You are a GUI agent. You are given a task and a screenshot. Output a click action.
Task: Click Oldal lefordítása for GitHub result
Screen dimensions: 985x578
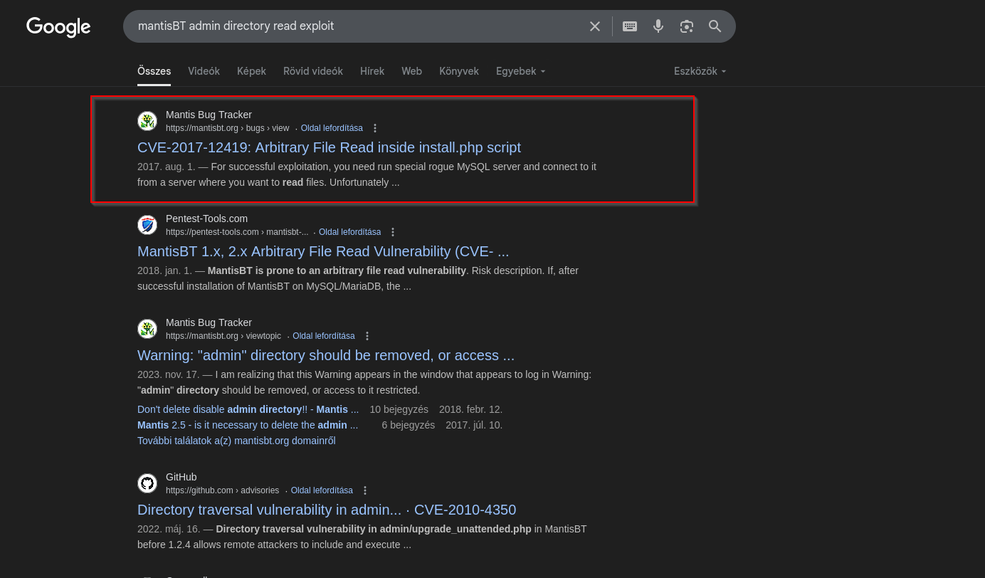point(322,490)
